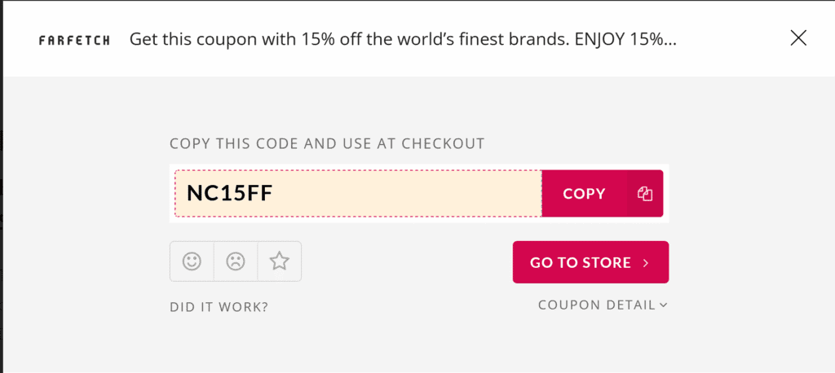Click the Farfetch logo
This screenshot has width=835, height=373.
(x=74, y=41)
